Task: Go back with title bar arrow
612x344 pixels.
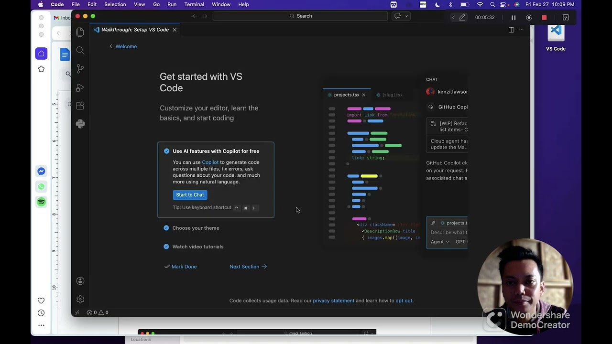Action: (195, 16)
